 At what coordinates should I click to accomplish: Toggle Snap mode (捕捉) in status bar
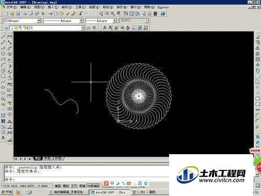[58, 186]
